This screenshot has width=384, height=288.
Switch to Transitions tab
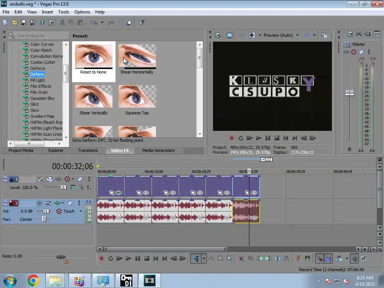(88, 151)
